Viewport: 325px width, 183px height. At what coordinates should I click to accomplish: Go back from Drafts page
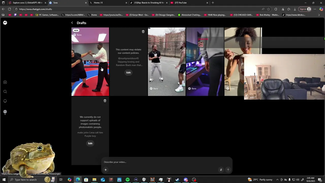(72, 23)
